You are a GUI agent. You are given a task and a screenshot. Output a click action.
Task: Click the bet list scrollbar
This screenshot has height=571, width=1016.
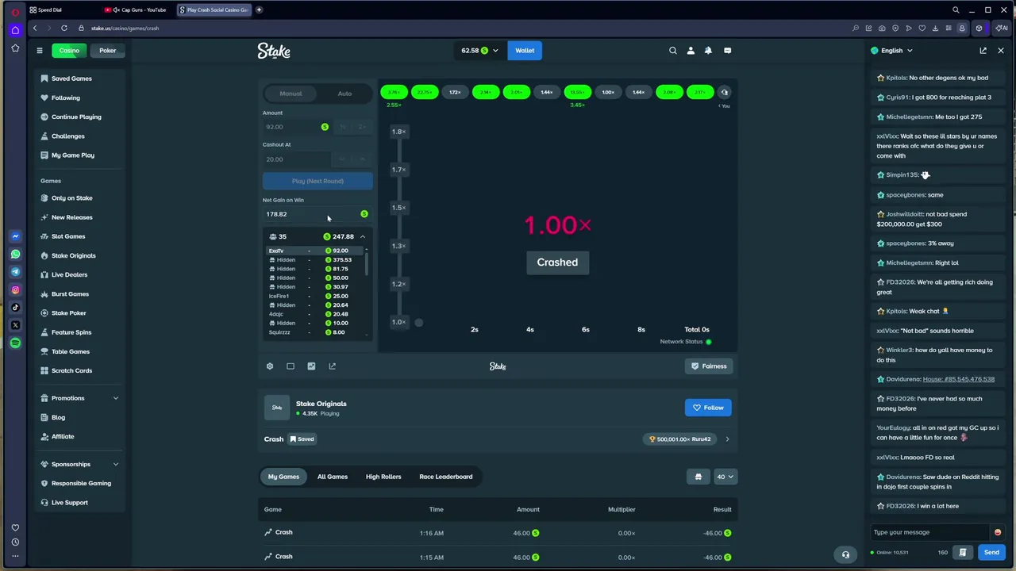click(x=366, y=264)
